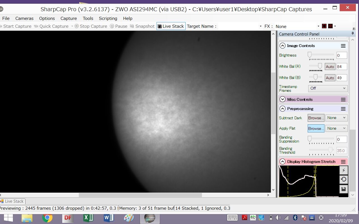Open the Windows Start button
The image size is (359, 224).
(x=8, y=218)
